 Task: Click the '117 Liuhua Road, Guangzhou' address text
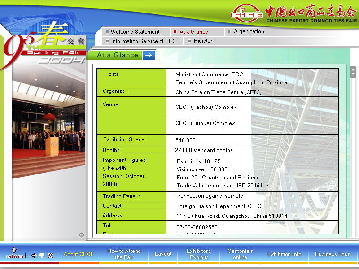coord(232,216)
